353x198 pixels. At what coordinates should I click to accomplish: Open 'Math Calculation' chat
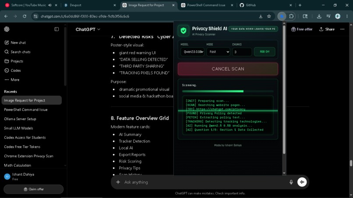[x=18, y=165]
